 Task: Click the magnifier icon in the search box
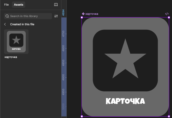pyautogui.click(x=7, y=16)
